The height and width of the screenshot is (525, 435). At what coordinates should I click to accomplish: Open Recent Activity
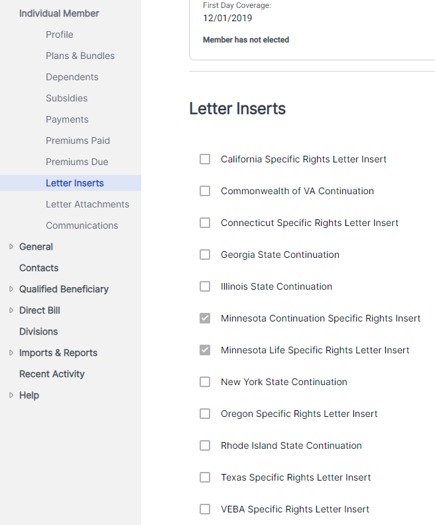52,374
